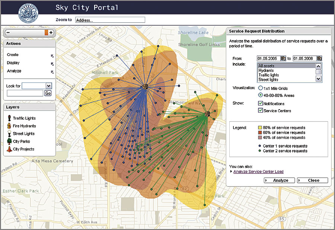Click blue Center 1 legend dot
This screenshot has height=230, width=335.
pos(260,146)
